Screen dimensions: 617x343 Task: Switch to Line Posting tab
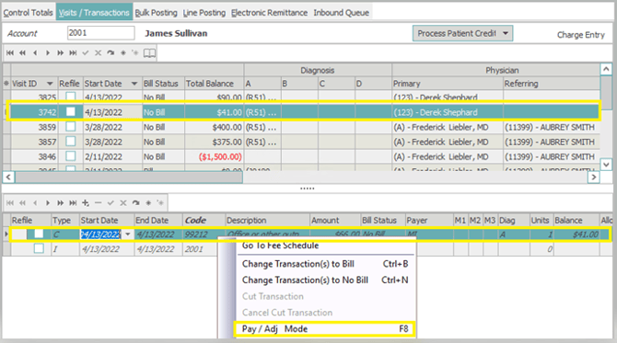(x=204, y=13)
